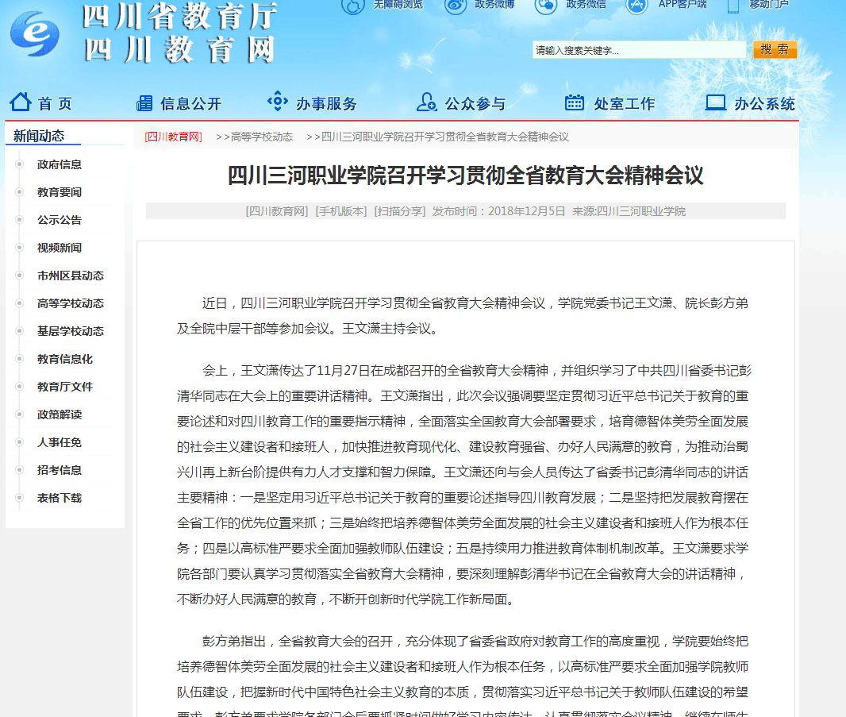This screenshot has width=846, height=717.
Task: Open the 政务微博 Weibo icon
Action: [456, 5]
